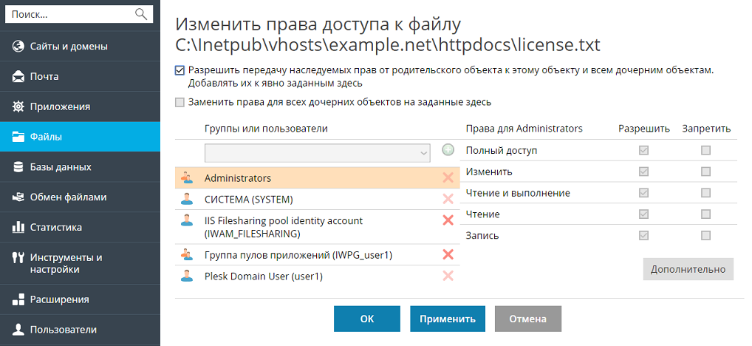The width and height of the screenshot is (752, 346).
Task: Click the search magnifier icon in sidebar
Action: 141,14
